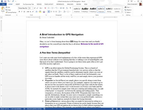The image size is (143, 110).
Task: Align paragraph text right
Action: coord(54,12)
